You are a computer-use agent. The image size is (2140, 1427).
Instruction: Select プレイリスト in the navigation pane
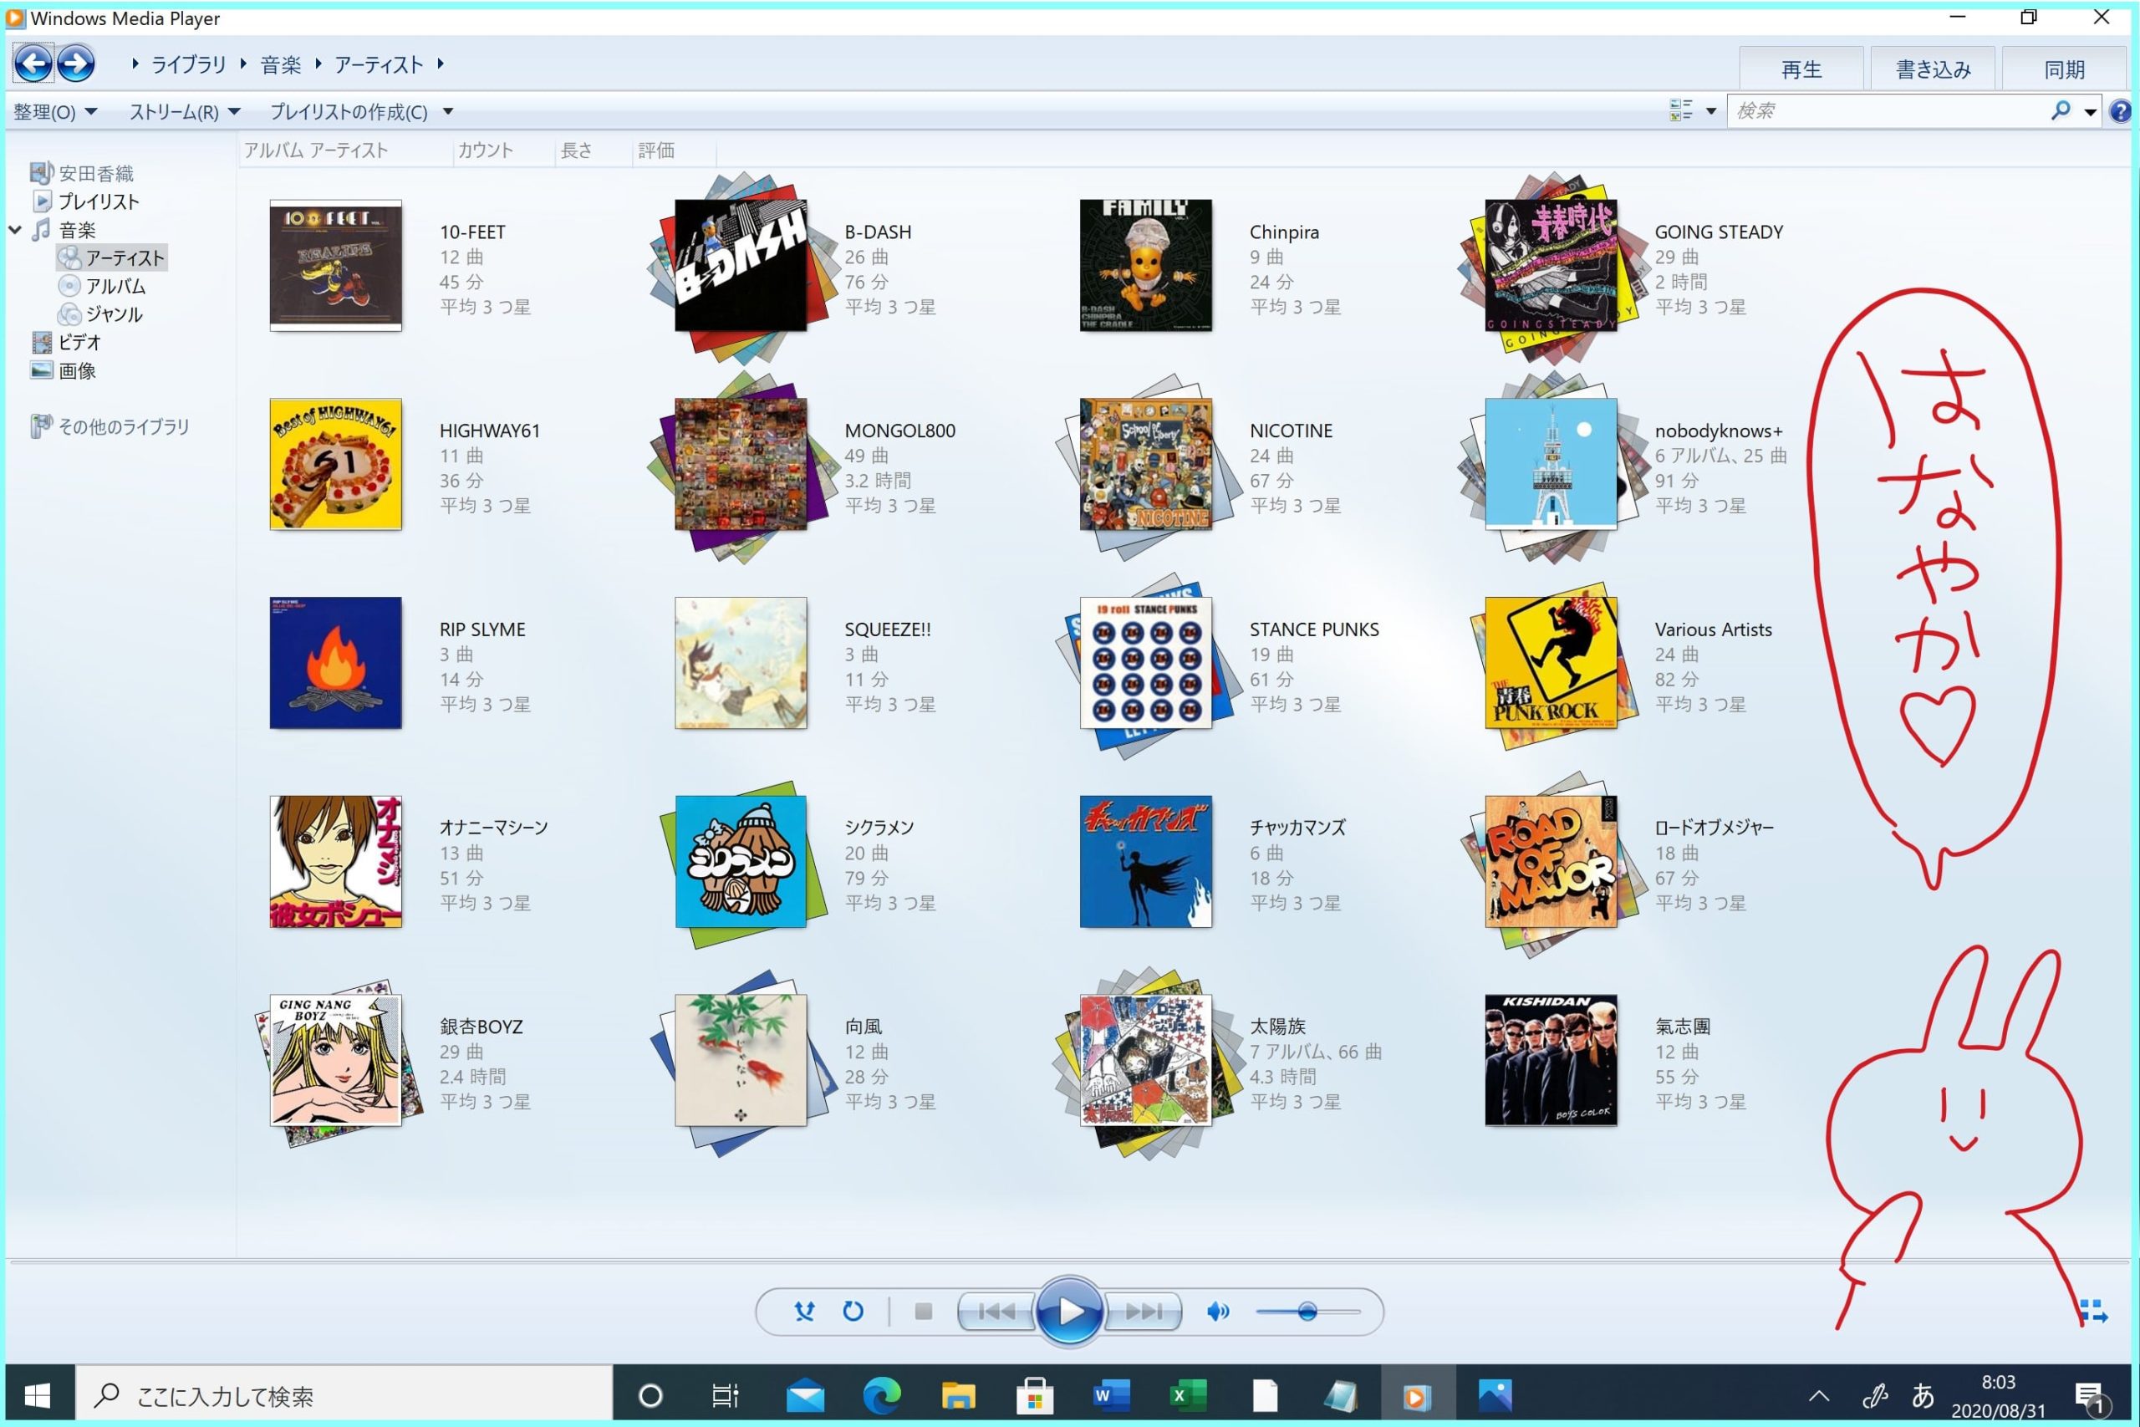99,201
